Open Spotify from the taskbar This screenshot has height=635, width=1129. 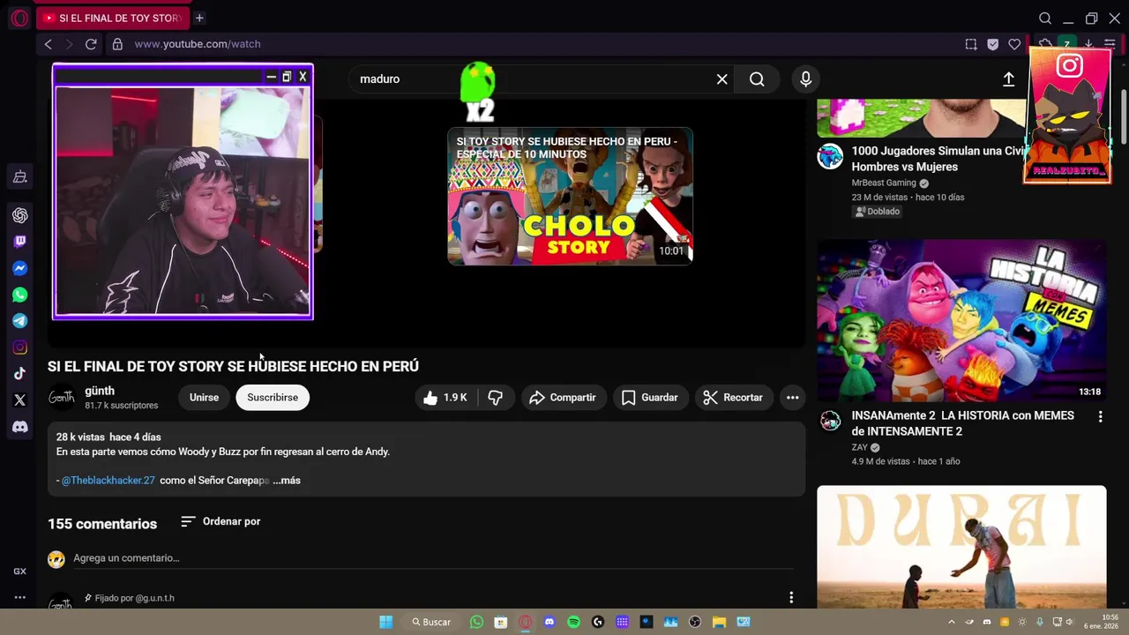click(x=573, y=622)
